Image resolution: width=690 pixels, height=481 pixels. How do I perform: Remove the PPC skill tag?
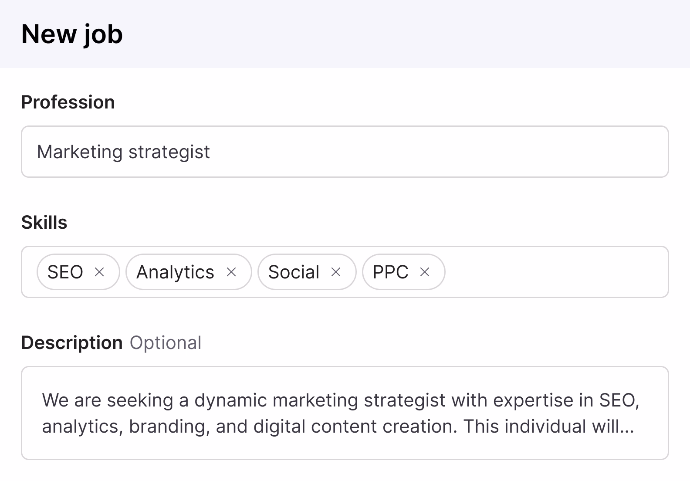(425, 272)
